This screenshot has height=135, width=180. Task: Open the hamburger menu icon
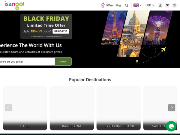[174, 5]
